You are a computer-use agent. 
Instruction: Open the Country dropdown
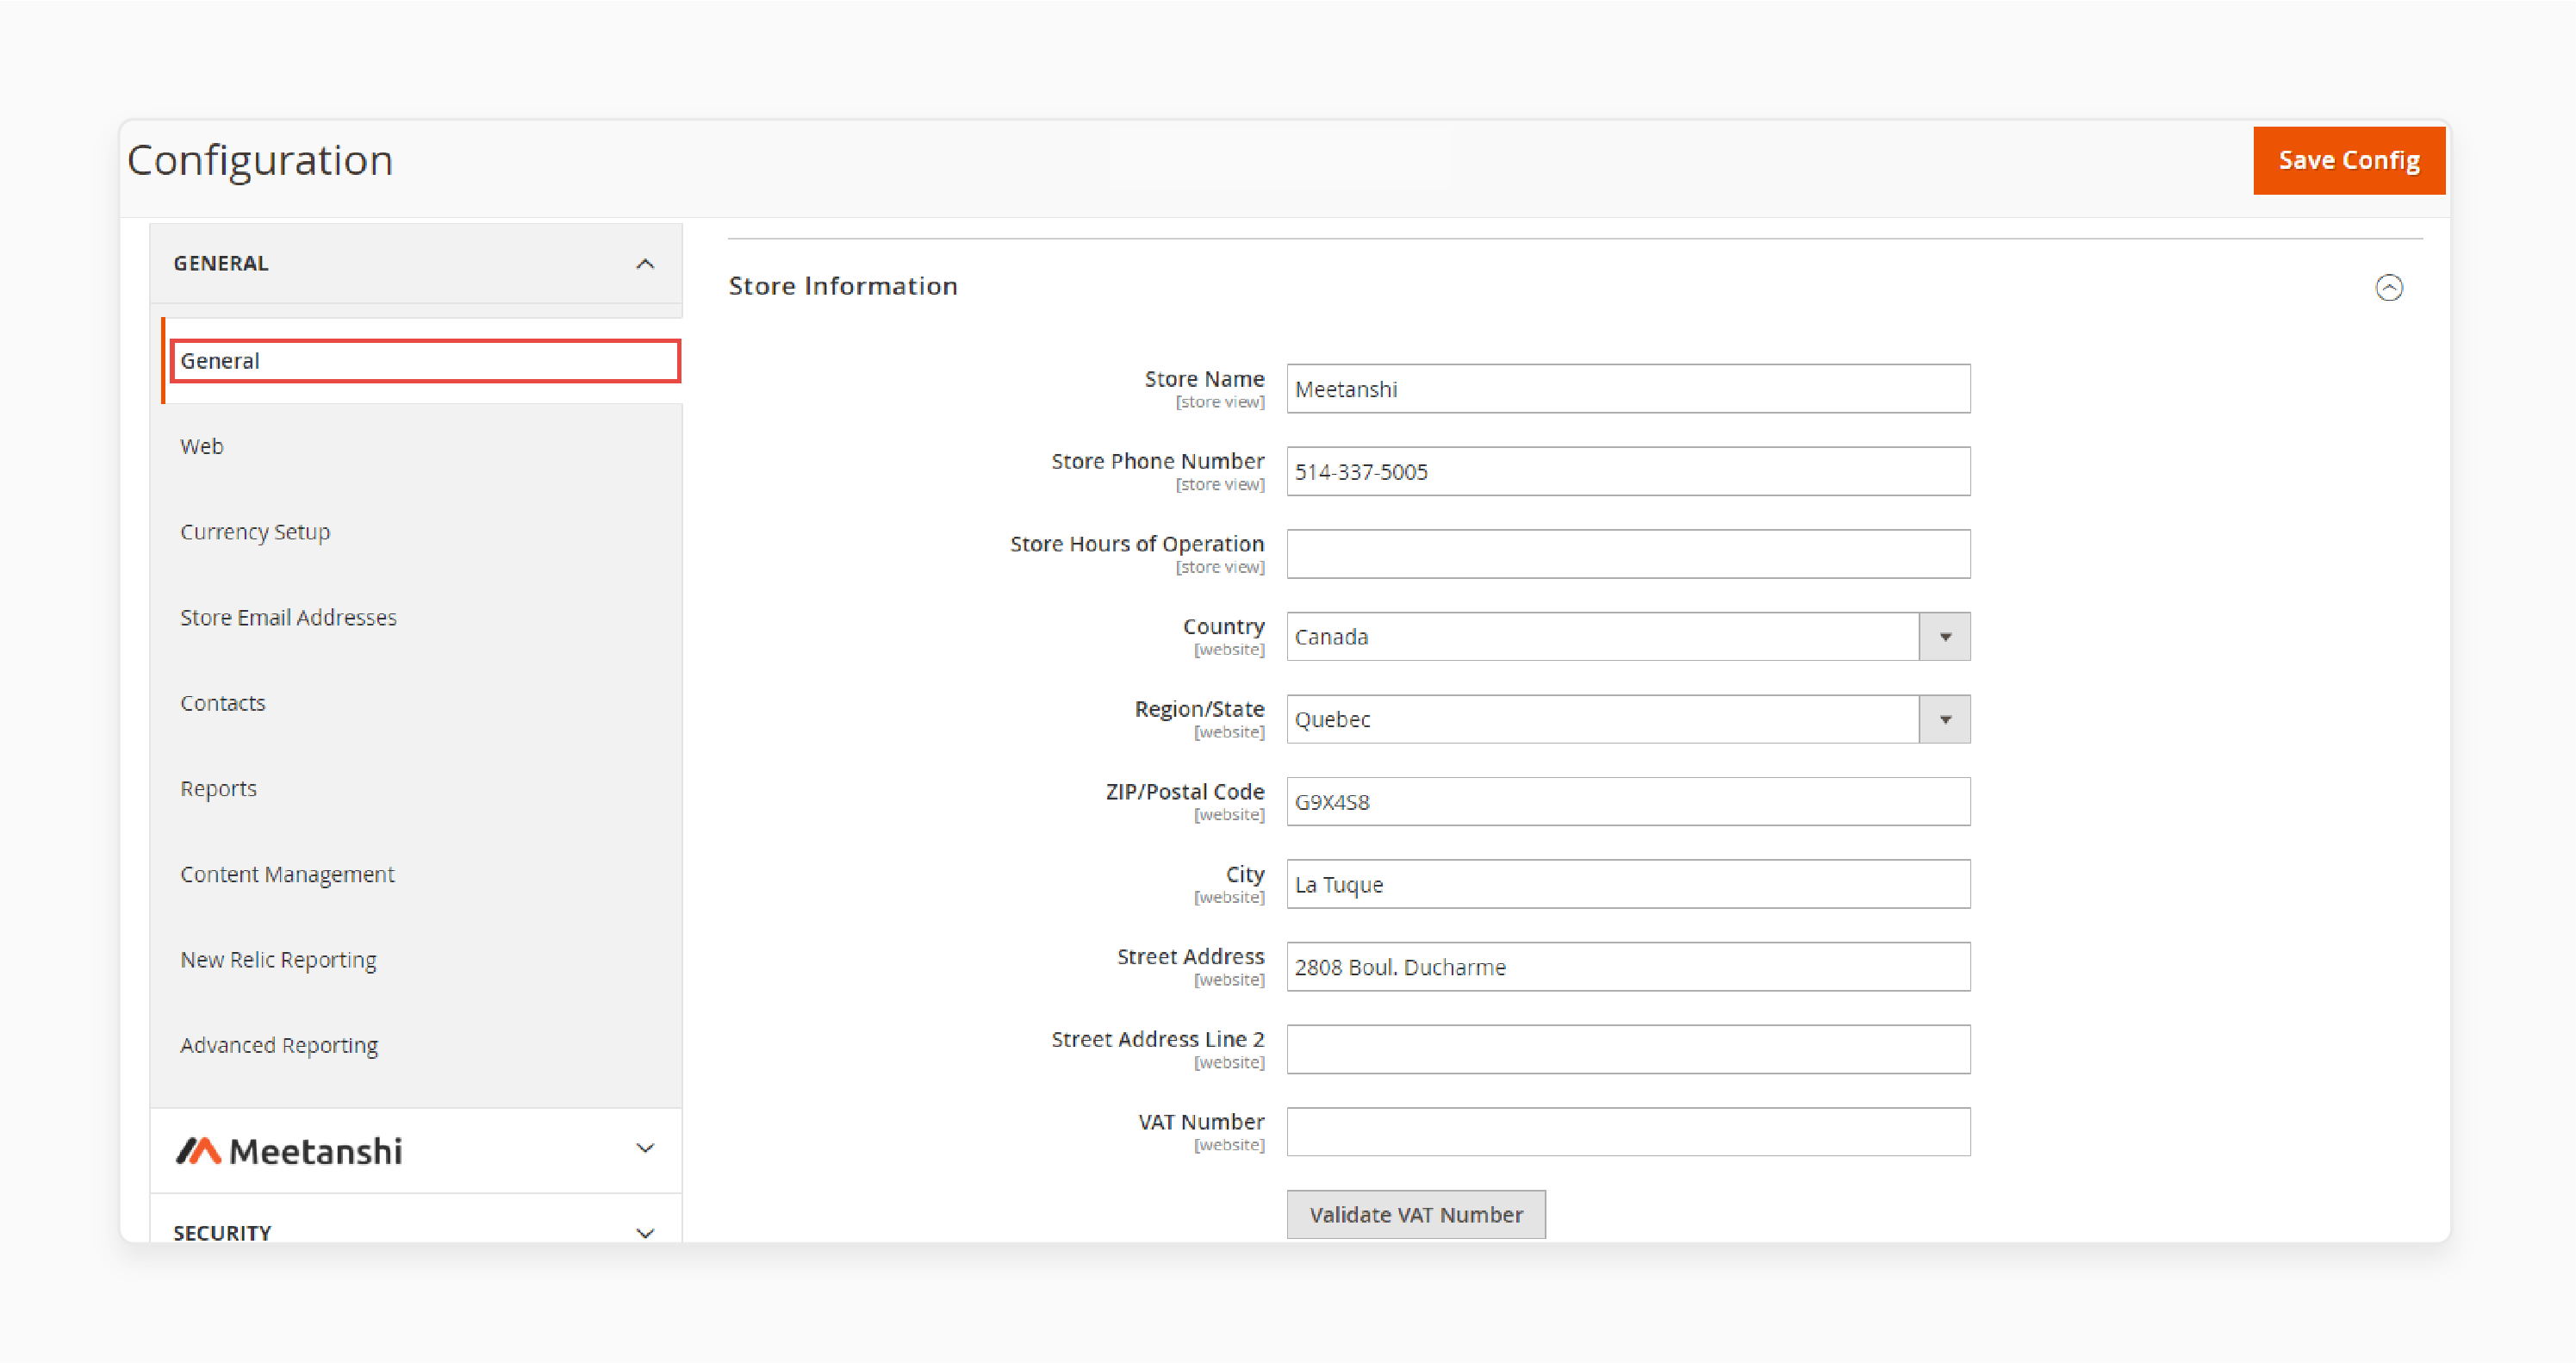click(1628, 637)
